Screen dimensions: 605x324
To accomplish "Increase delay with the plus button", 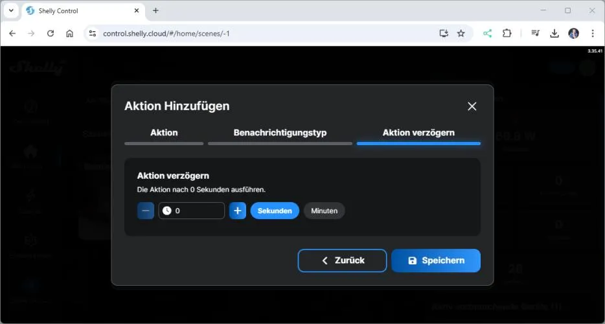I will (238, 211).
